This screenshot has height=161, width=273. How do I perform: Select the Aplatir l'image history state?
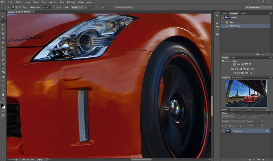pyautogui.click(x=235, y=26)
